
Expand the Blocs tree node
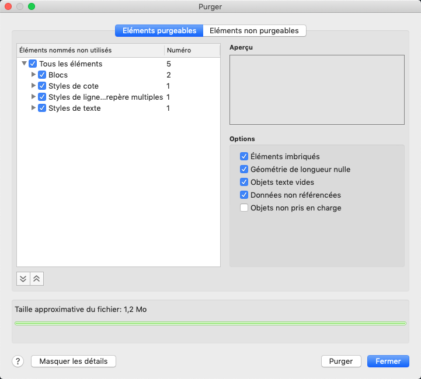pyautogui.click(x=33, y=75)
